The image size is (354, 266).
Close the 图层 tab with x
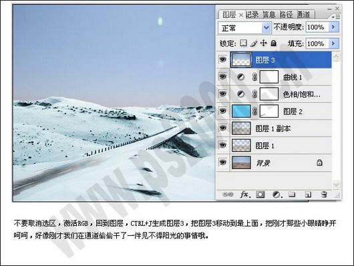241,15
